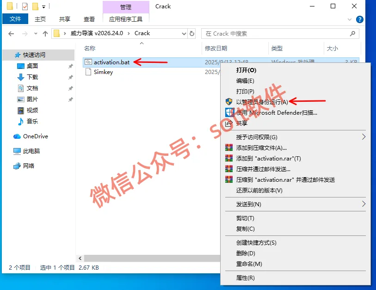This screenshot has height=290, width=376.
Task: Select 此电脑 in navigation pane
Action: (x=31, y=151)
